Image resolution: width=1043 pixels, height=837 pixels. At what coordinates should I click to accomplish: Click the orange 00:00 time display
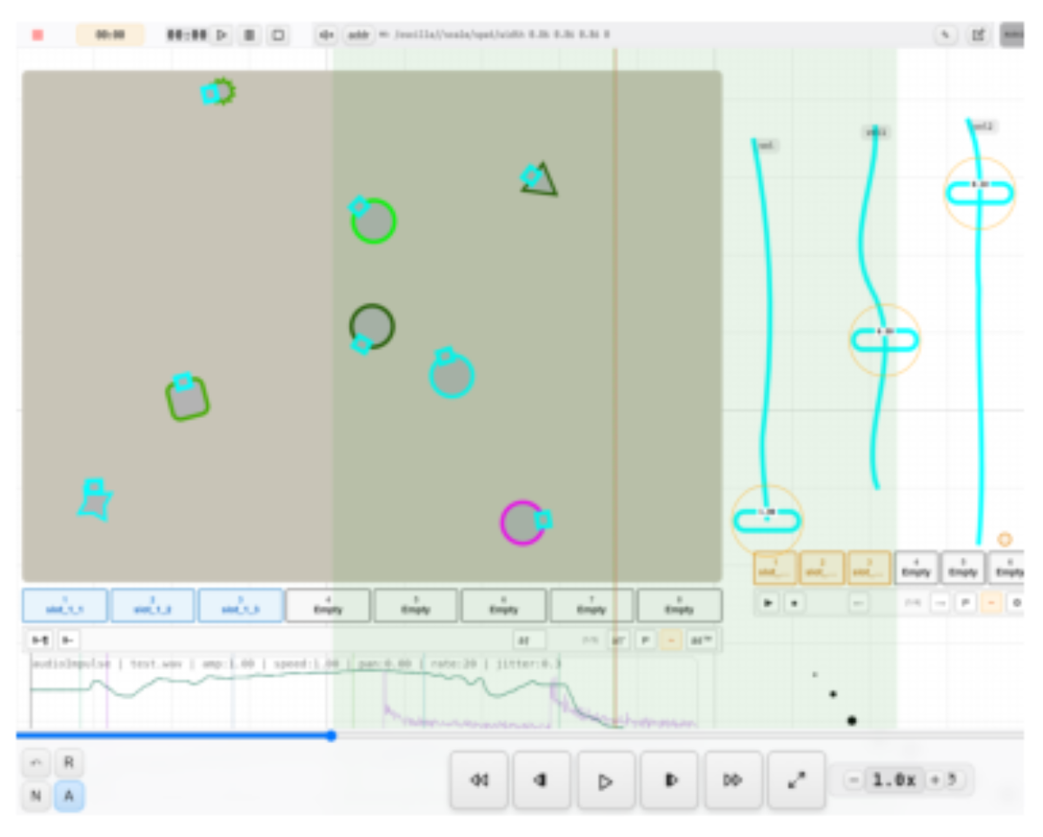point(110,35)
